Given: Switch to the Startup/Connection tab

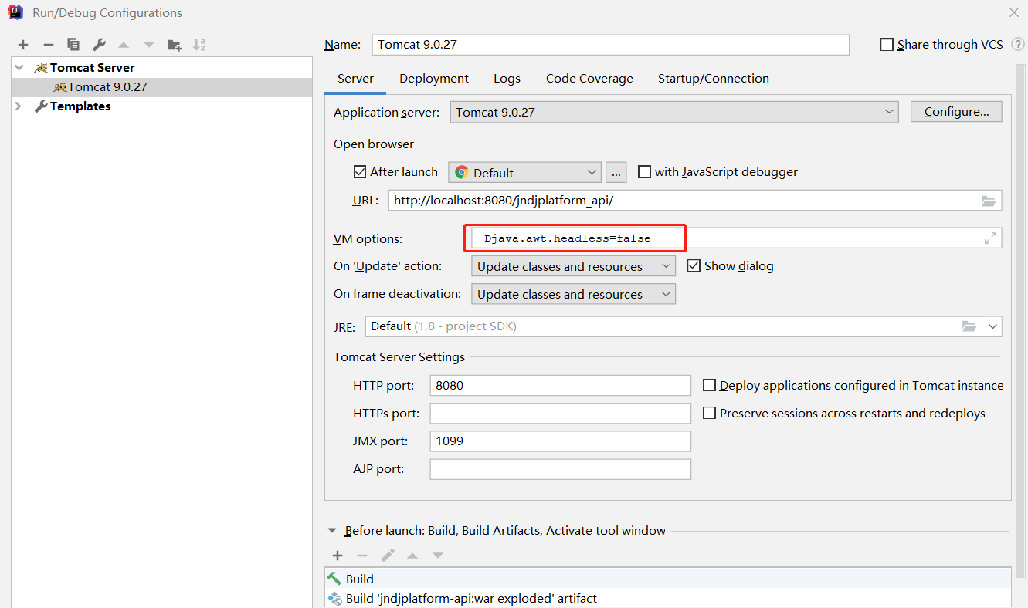Looking at the screenshot, I should point(714,79).
